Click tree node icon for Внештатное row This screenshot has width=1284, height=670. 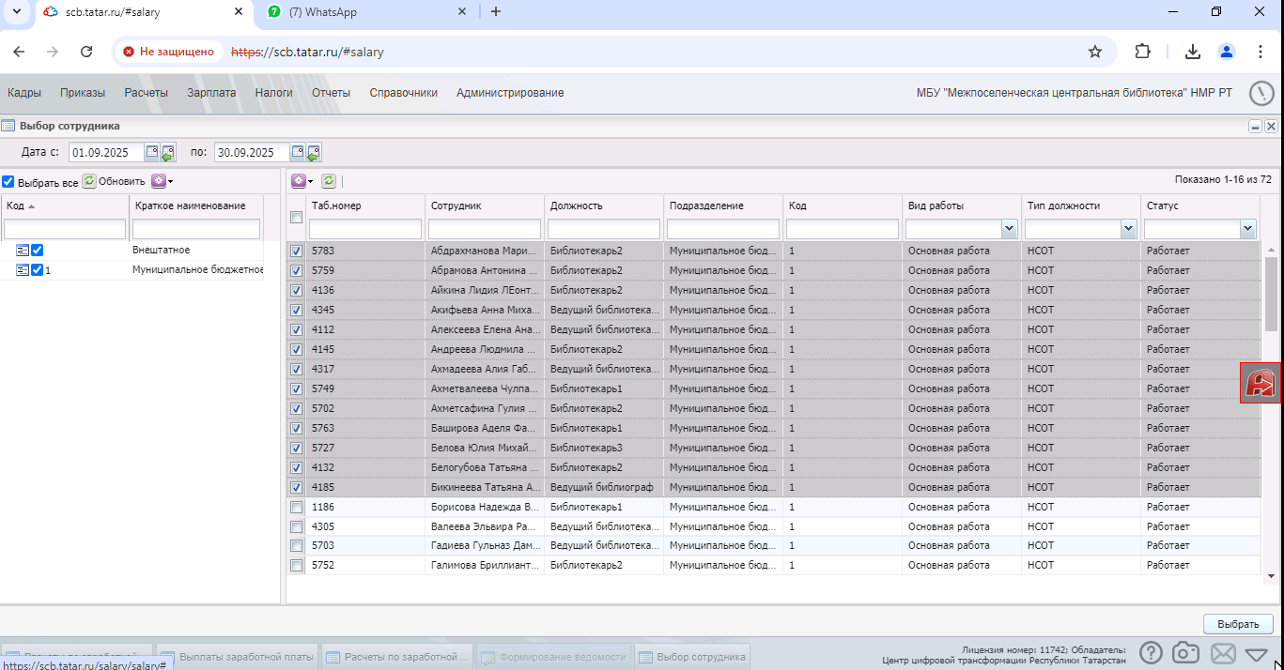click(x=23, y=251)
